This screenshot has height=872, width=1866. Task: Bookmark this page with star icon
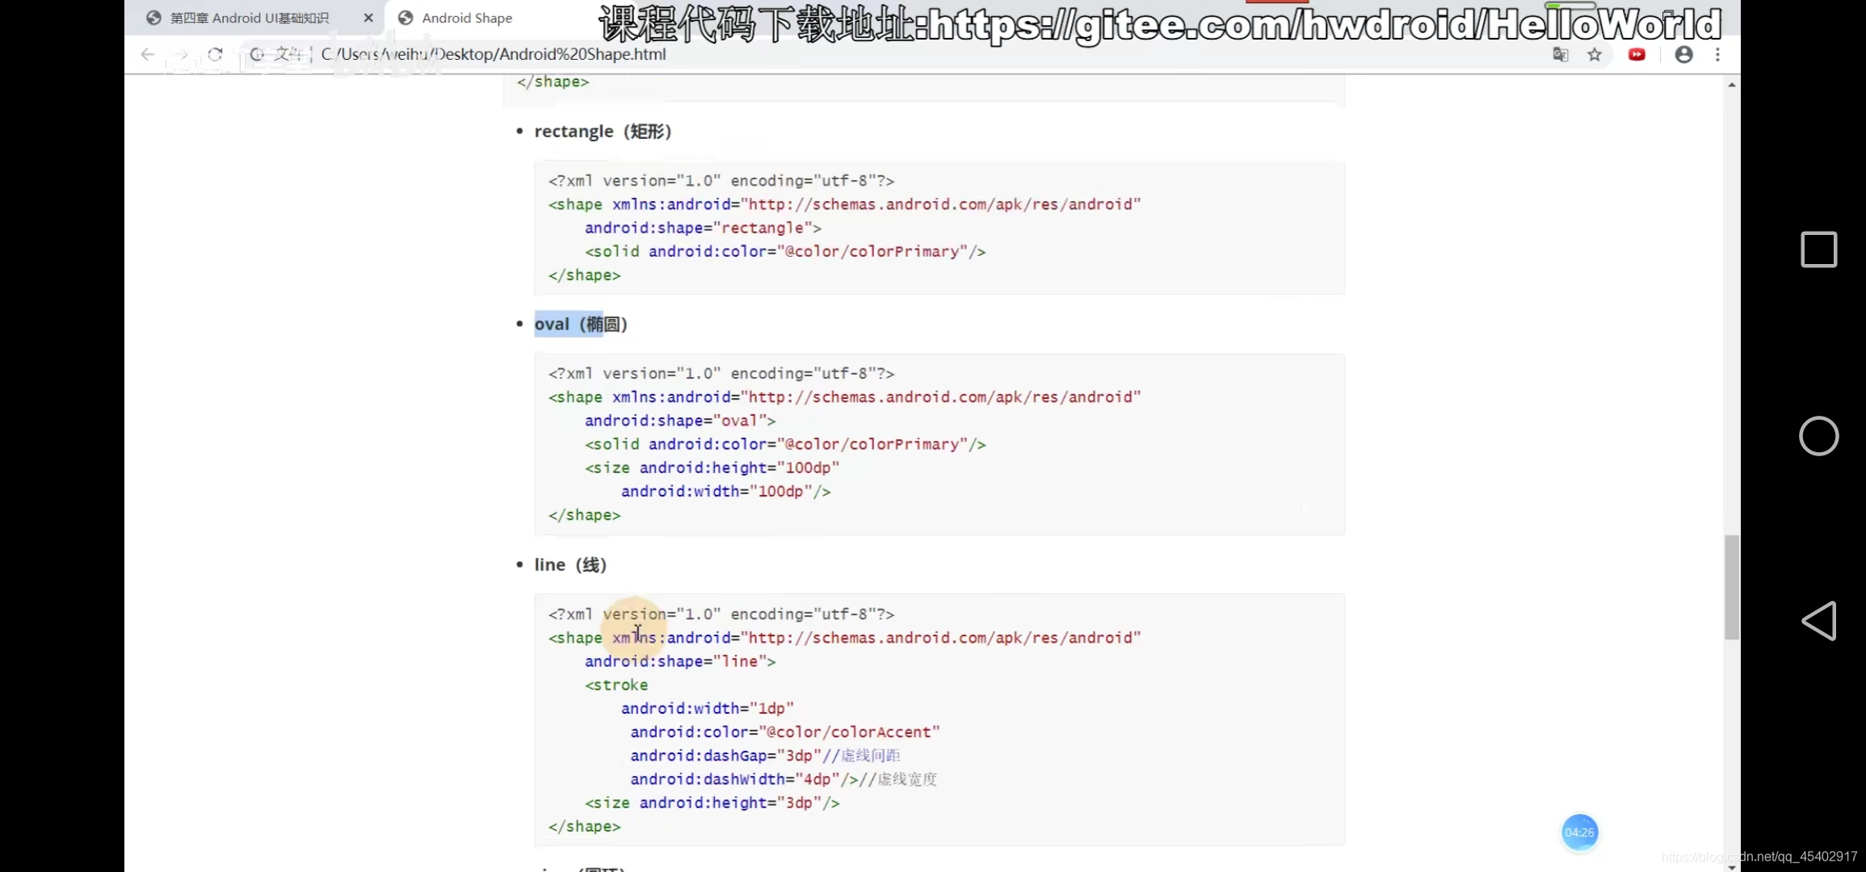coord(1594,54)
